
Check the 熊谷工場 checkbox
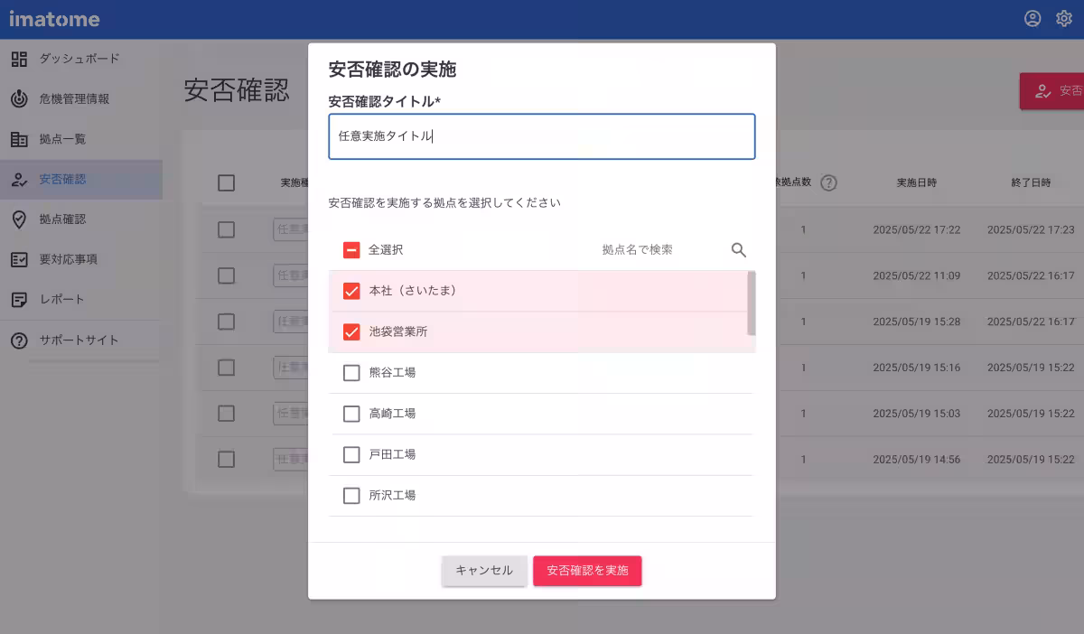pyautogui.click(x=351, y=372)
